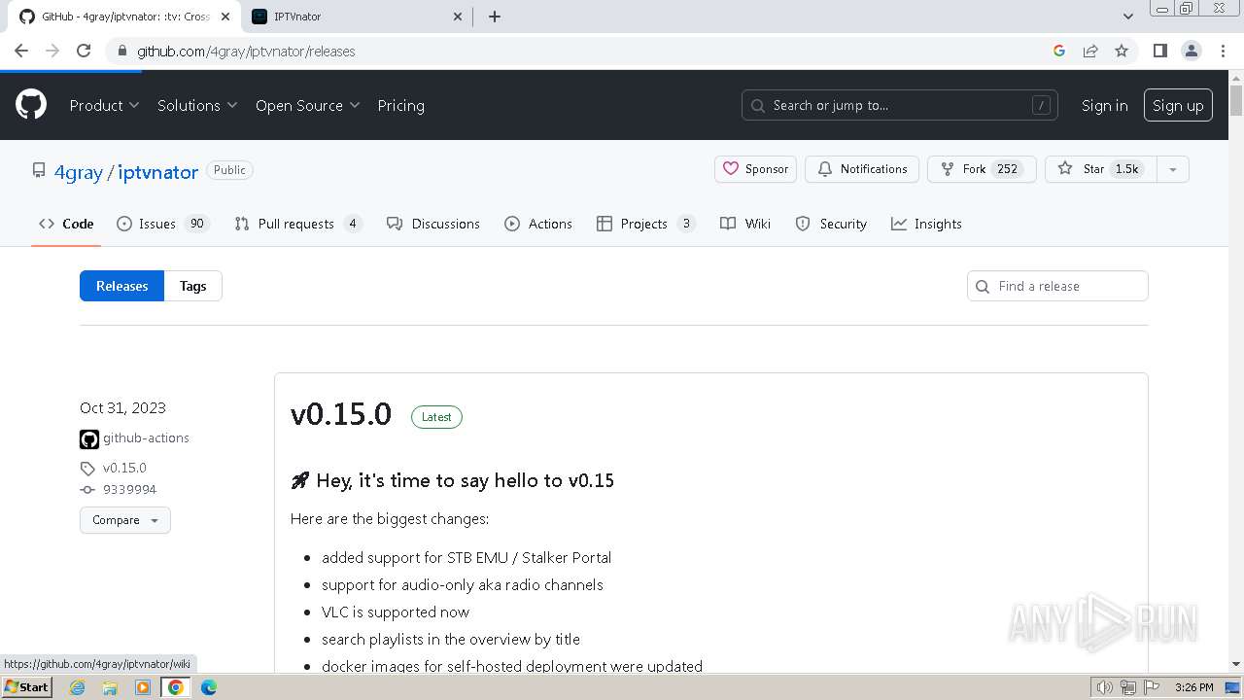Select the Releases toggle button
Image resolution: width=1244 pixels, height=700 pixels.
click(x=121, y=286)
